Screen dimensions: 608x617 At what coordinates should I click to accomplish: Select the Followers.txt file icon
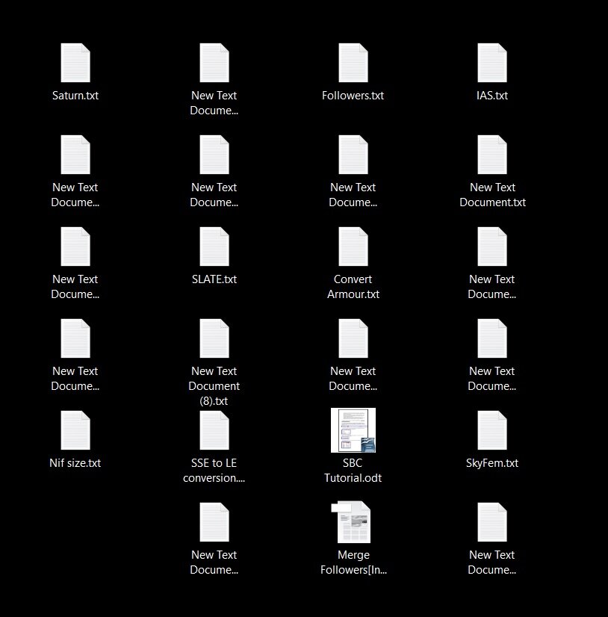[353, 63]
